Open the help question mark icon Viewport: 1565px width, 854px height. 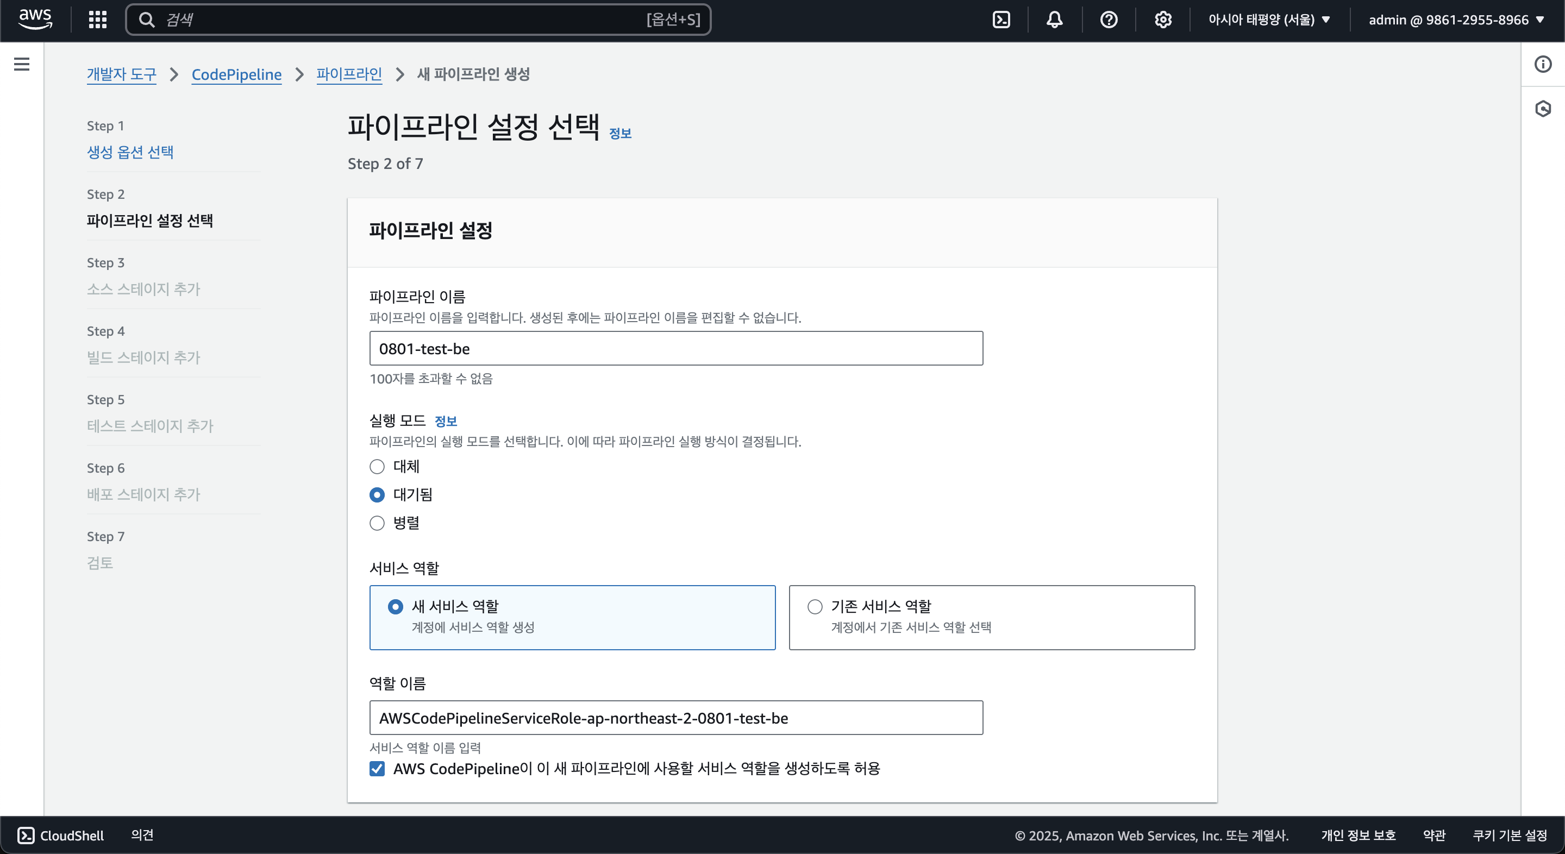click(x=1109, y=20)
